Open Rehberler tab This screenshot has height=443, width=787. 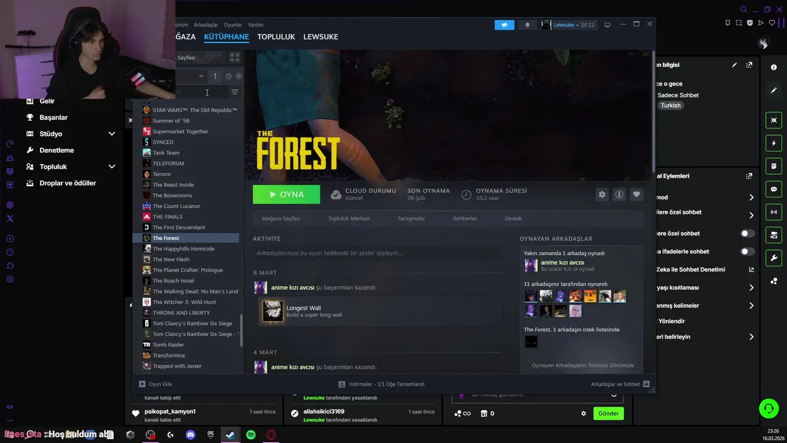pyautogui.click(x=465, y=218)
